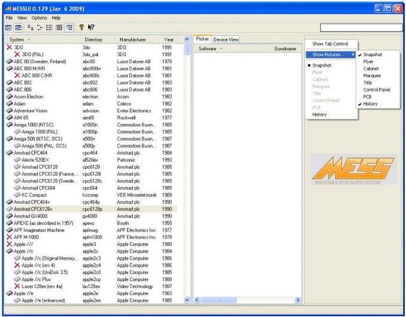Click the chip icon beside ABC 80

coord(10,61)
